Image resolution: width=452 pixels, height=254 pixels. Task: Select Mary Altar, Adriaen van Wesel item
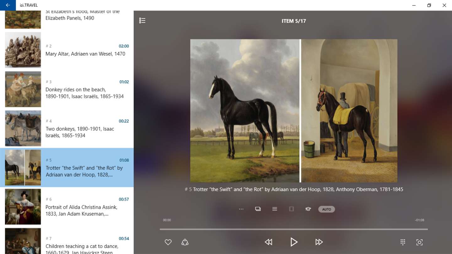point(67,50)
